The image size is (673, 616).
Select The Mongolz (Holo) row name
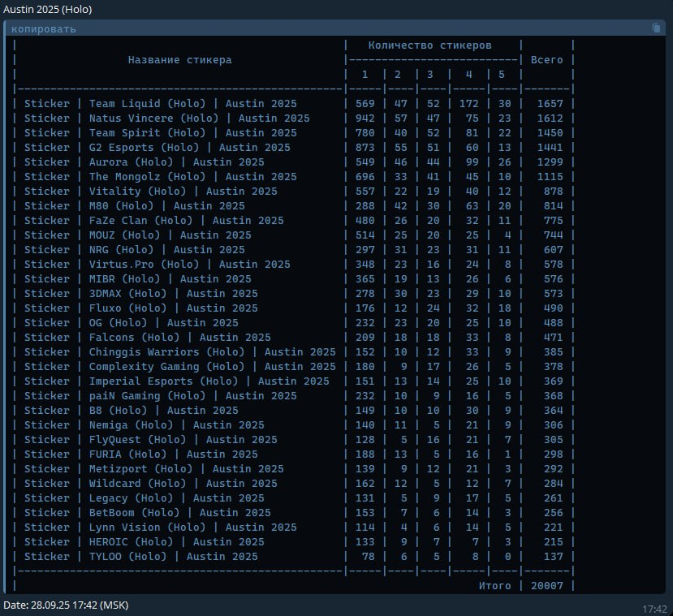[x=160, y=176]
